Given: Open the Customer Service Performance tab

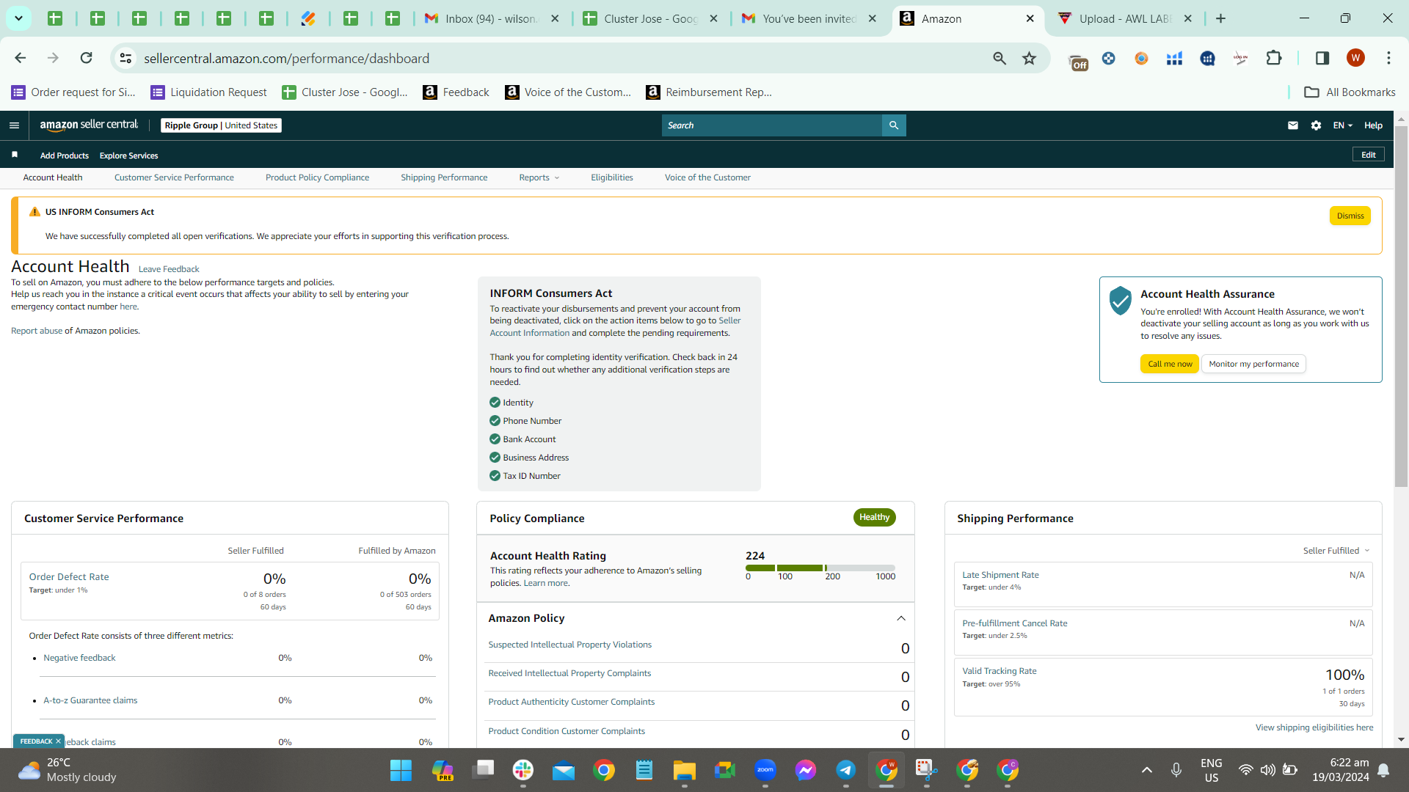Looking at the screenshot, I should pyautogui.click(x=174, y=177).
